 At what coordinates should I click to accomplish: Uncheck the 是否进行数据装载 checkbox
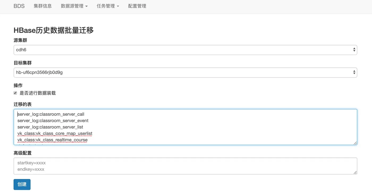pos(15,93)
